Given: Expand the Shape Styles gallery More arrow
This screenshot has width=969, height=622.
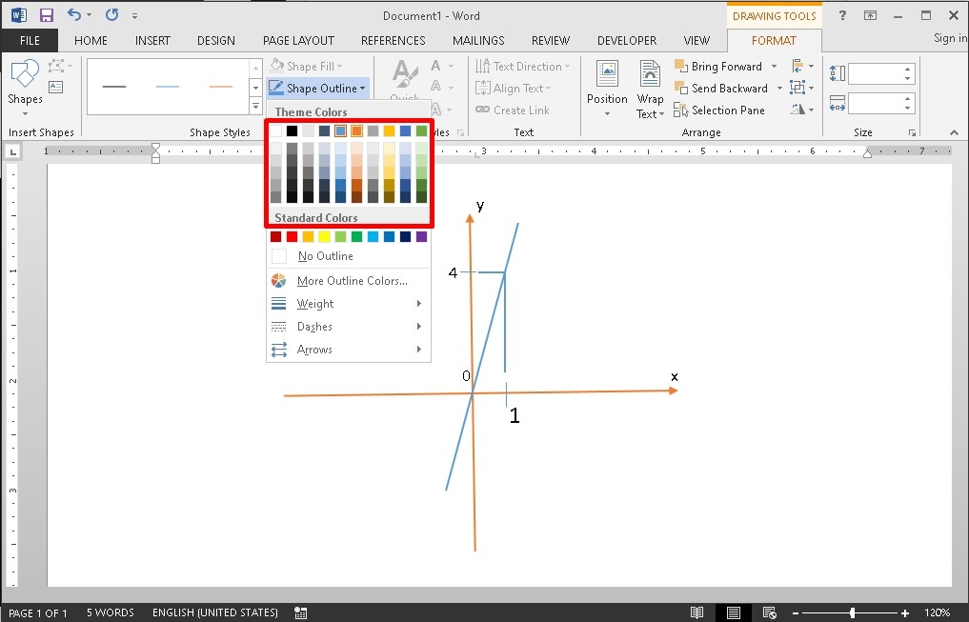Looking at the screenshot, I should (255, 107).
